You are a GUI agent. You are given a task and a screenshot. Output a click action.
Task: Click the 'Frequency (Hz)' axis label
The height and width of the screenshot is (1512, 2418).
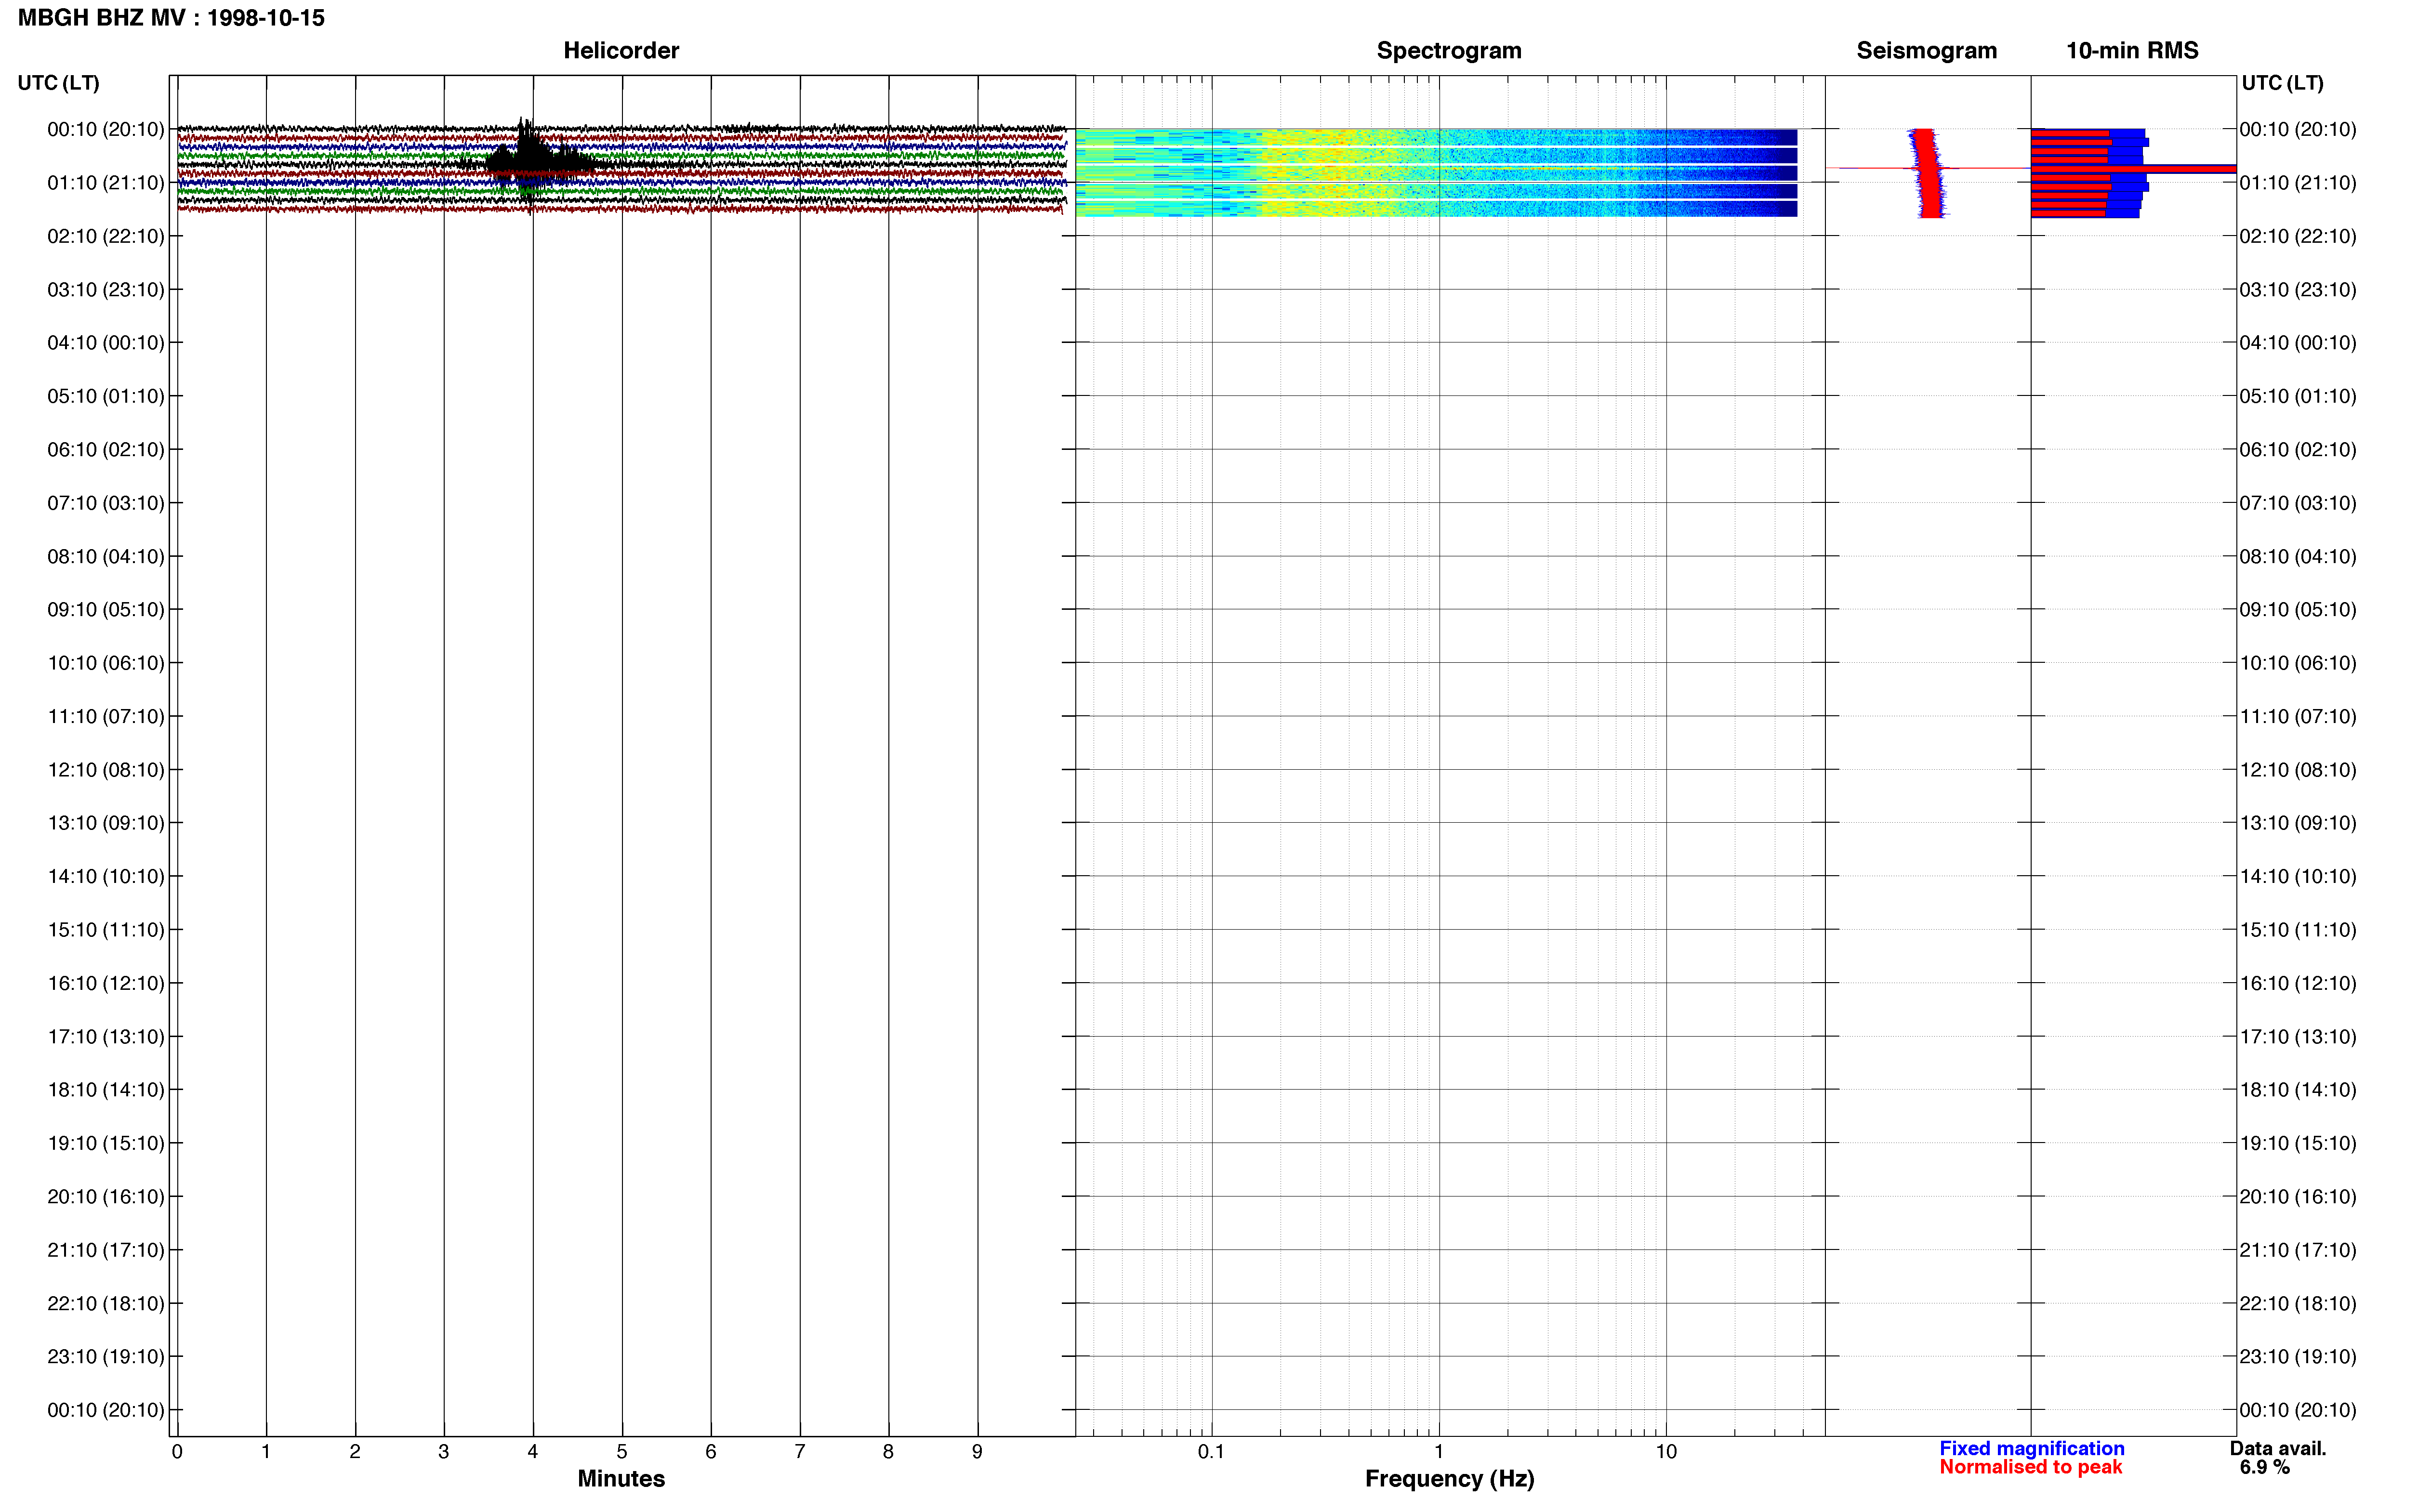[x=1449, y=1479]
